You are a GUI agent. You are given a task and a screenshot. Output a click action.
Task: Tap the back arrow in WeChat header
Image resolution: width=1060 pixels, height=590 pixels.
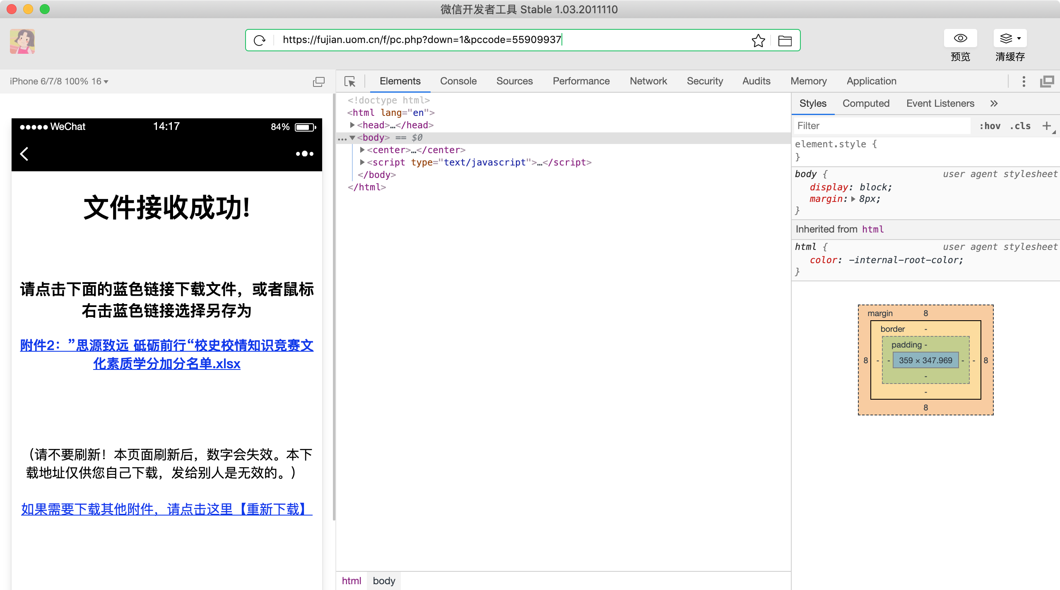click(x=24, y=154)
